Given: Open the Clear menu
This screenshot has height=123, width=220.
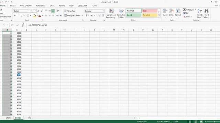Looking at the screenshot, I should point(187,17).
